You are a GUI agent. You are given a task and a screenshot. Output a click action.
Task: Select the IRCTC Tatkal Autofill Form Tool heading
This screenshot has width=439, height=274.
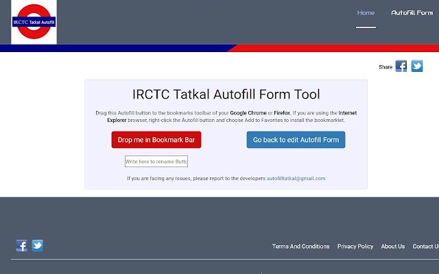coord(226,95)
